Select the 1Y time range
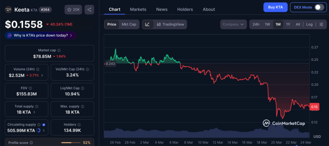This screenshot has height=146, width=329. pyautogui.click(x=288, y=24)
